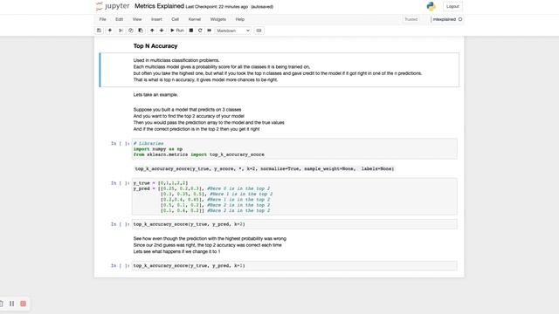Click the 'Lets take an example' paragraph
The image size is (559, 314).
click(x=155, y=95)
